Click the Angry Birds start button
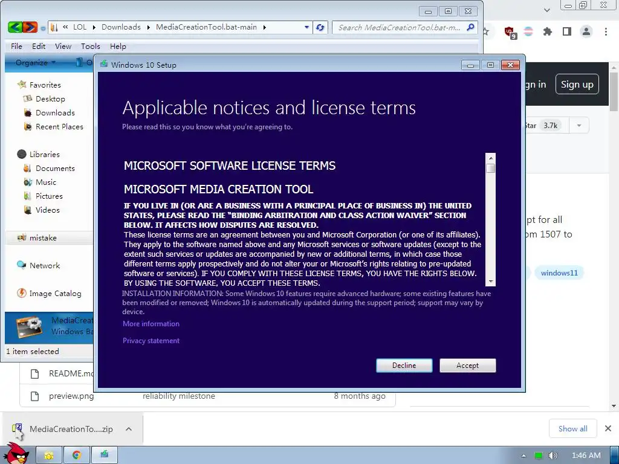This screenshot has height=464, width=619. (x=16, y=454)
